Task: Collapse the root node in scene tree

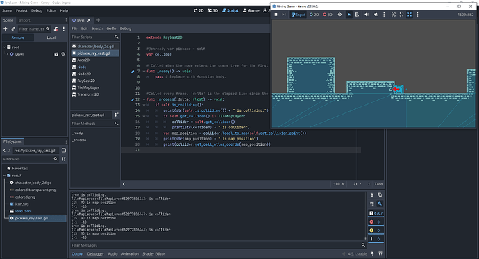Action: 4,47
